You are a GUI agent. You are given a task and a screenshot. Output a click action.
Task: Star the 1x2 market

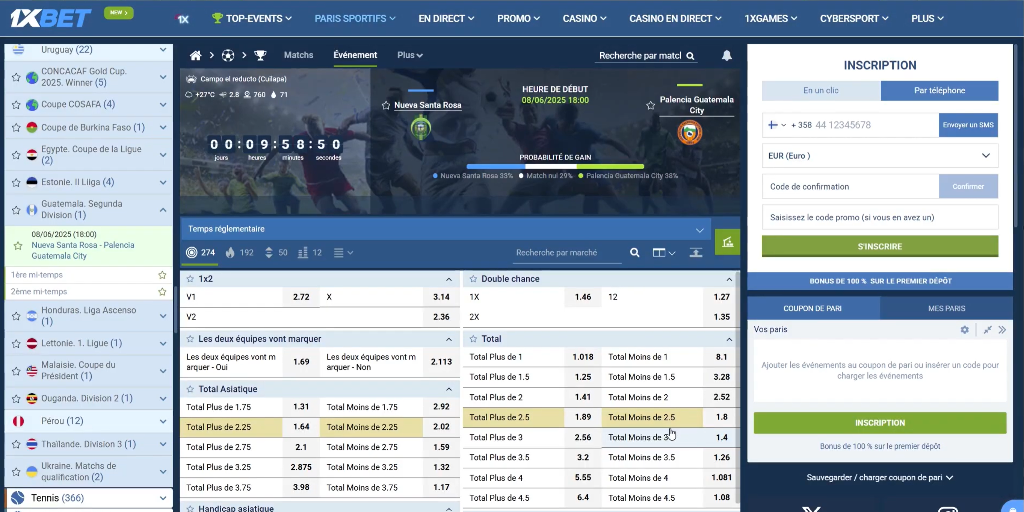pos(190,279)
